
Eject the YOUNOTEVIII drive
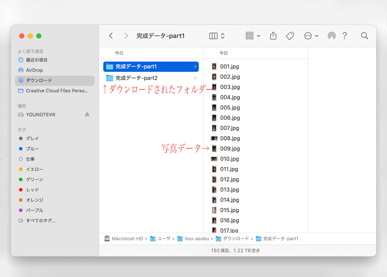tap(87, 114)
